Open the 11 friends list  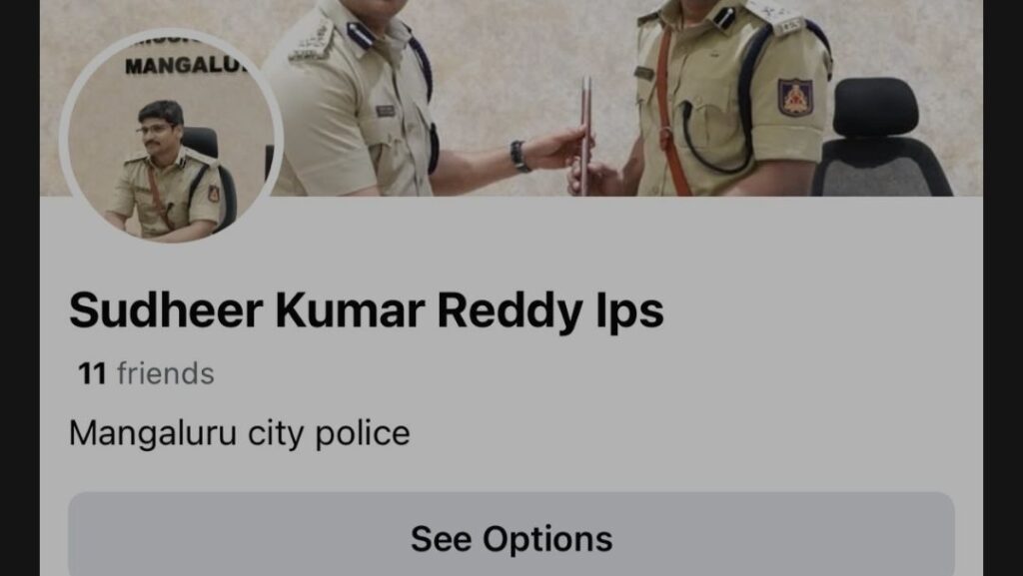pyautogui.click(x=146, y=374)
